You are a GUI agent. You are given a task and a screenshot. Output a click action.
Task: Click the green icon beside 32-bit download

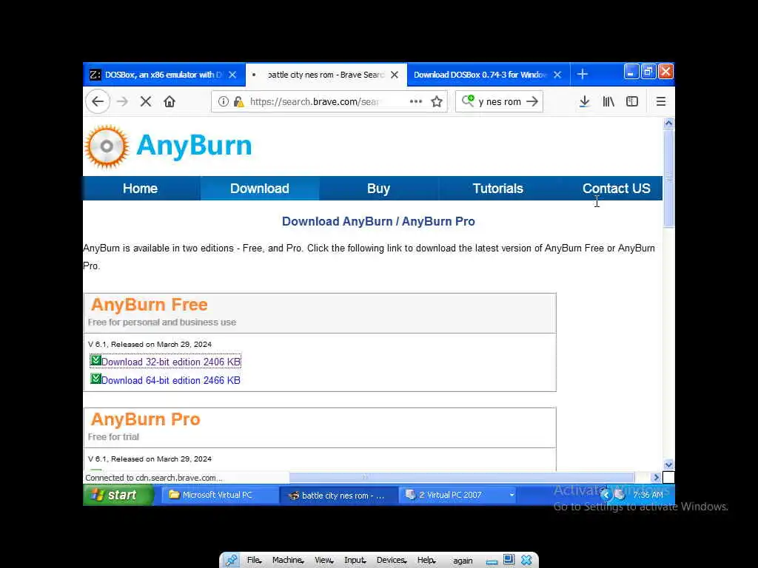point(95,360)
